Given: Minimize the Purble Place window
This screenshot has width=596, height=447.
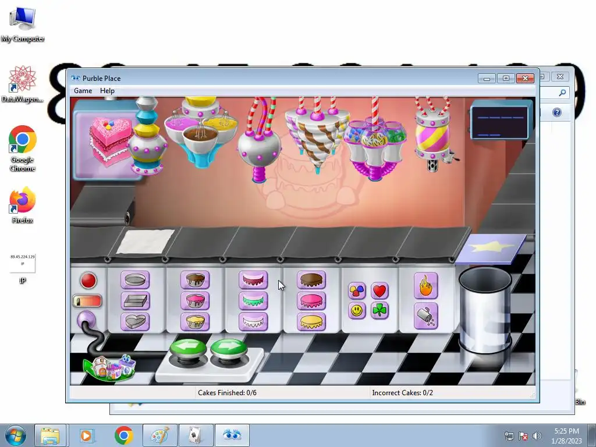Looking at the screenshot, I should pos(487,79).
